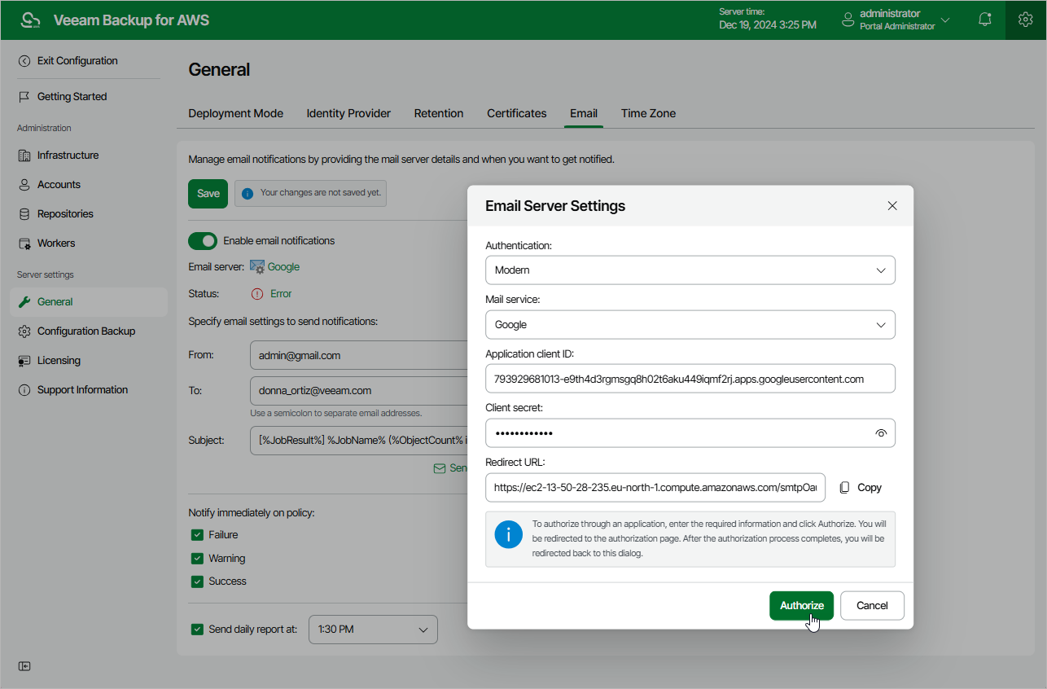Switch to the Time Zone tab
This screenshot has height=689, width=1047.
click(648, 113)
